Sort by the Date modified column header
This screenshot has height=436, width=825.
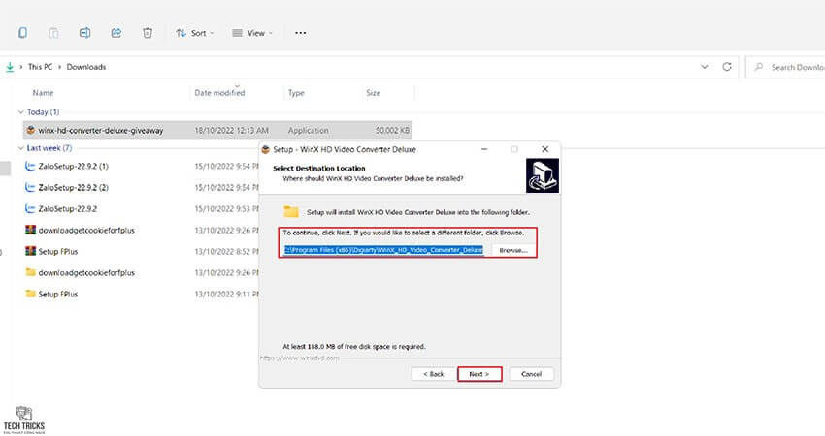220,93
